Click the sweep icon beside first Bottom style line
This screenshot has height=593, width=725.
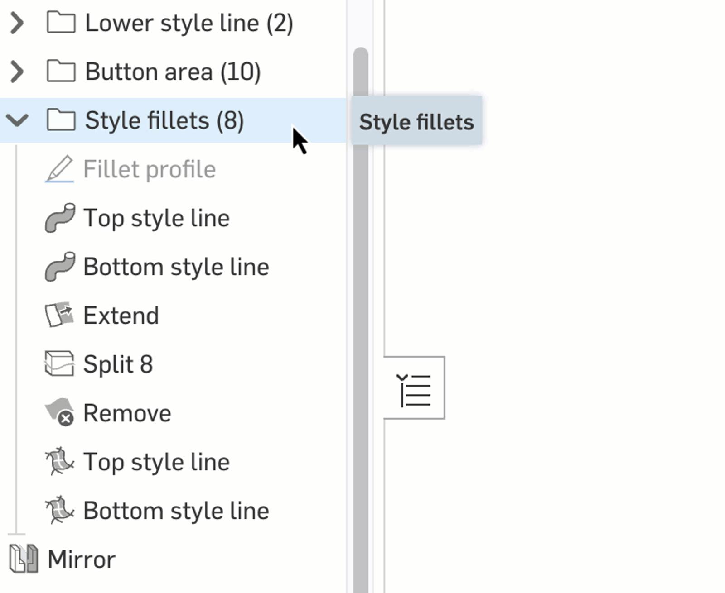point(59,267)
